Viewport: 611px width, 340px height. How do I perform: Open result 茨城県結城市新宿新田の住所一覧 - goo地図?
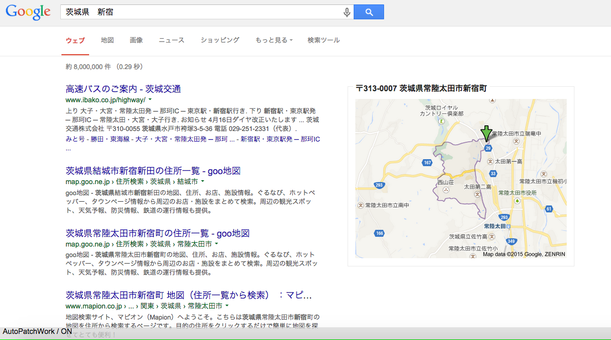pos(153,171)
